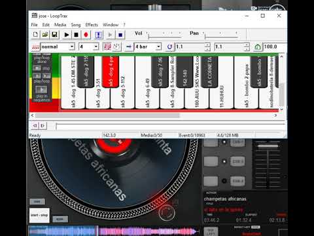Trigger the 'sk5 -dog 7-96' black key
This screenshot has width=314, height=236.
click(x=160, y=71)
